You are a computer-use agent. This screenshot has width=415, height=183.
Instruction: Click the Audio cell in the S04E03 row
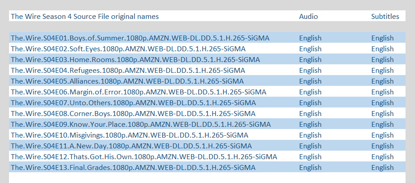pyautogui.click(x=310, y=60)
